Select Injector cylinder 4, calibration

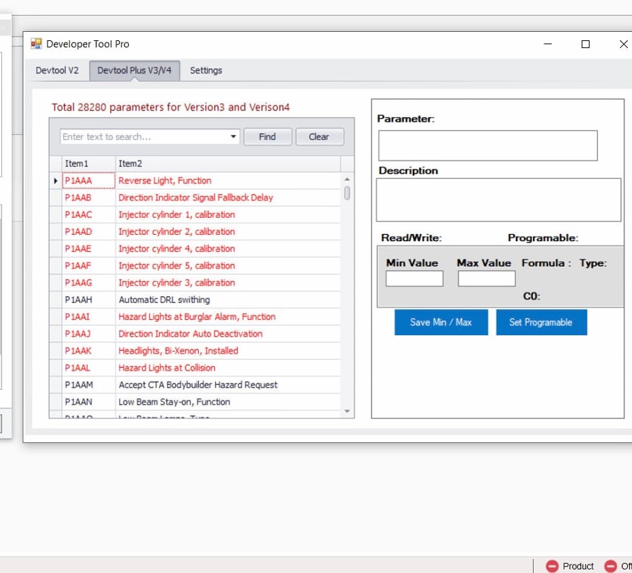[228, 248]
